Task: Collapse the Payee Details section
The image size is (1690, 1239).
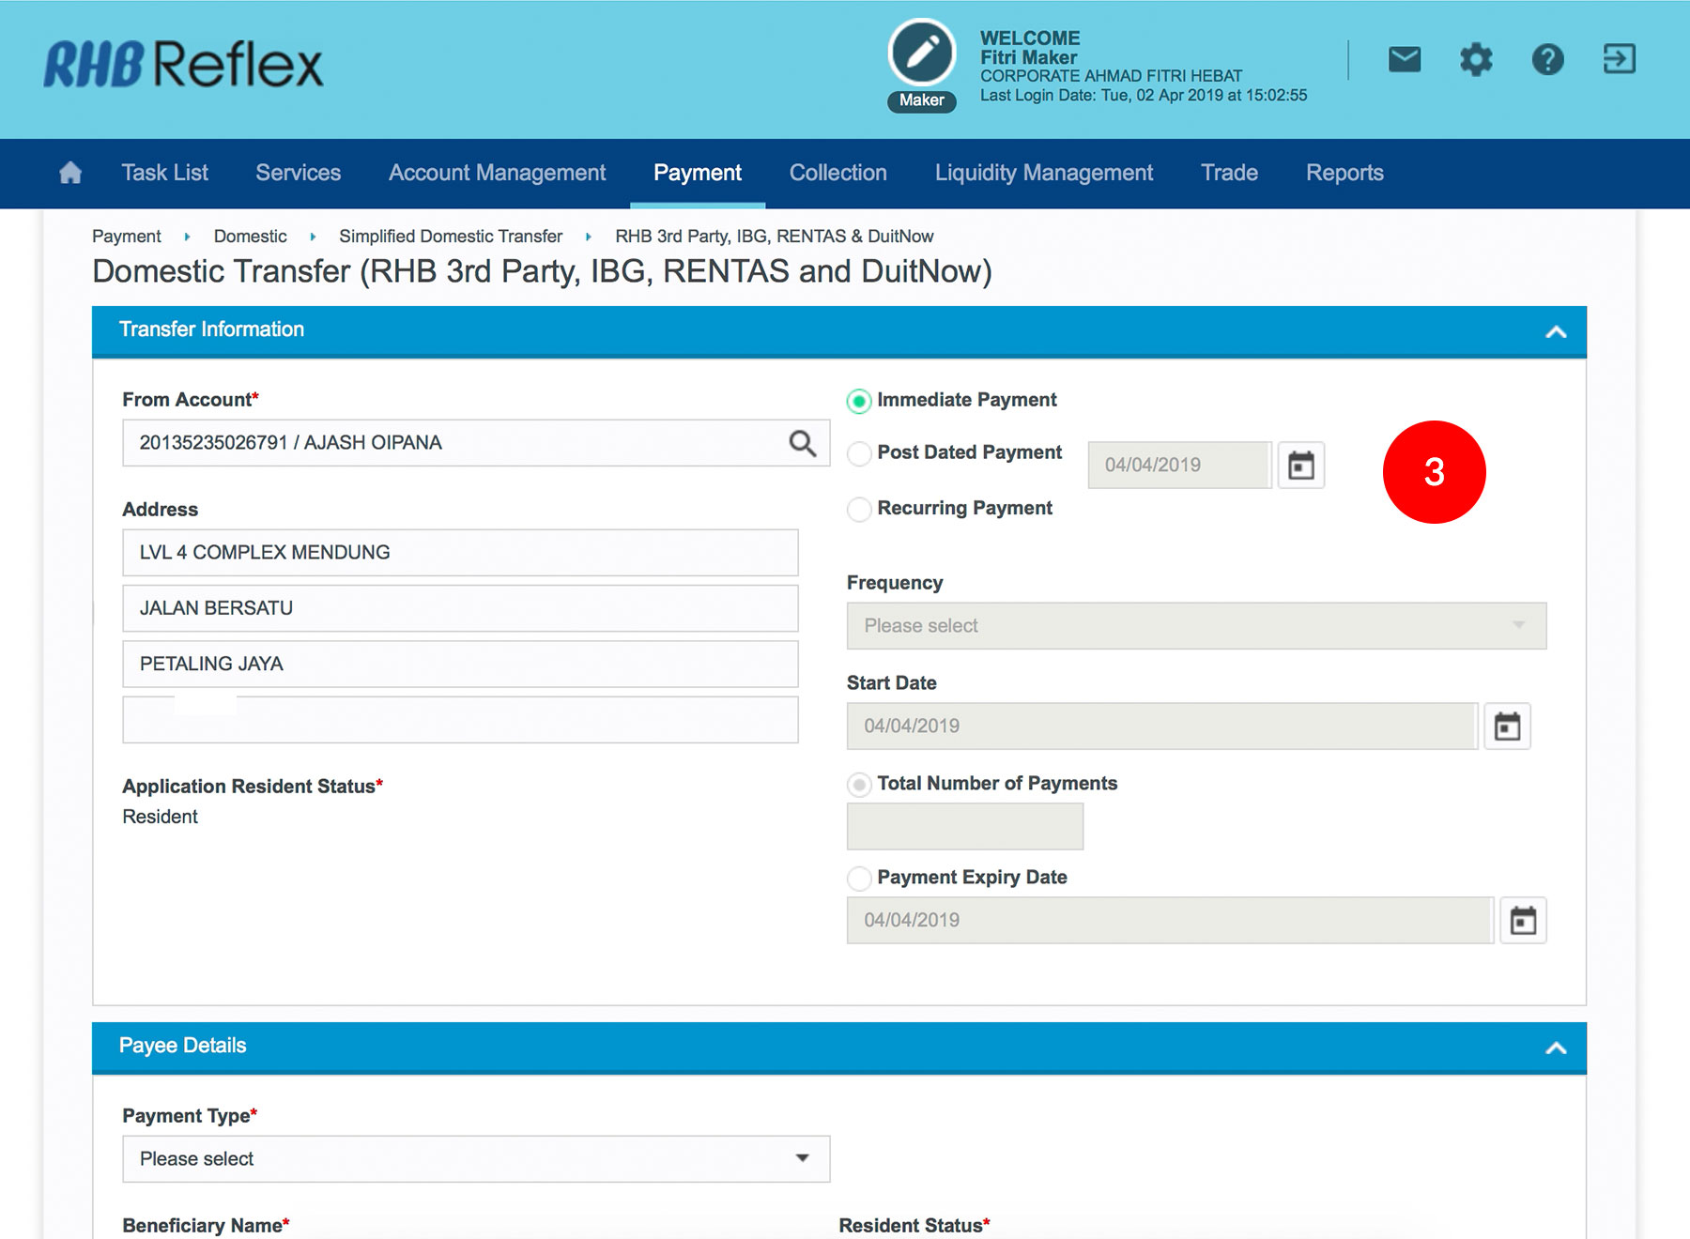Action: point(1556,1048)
